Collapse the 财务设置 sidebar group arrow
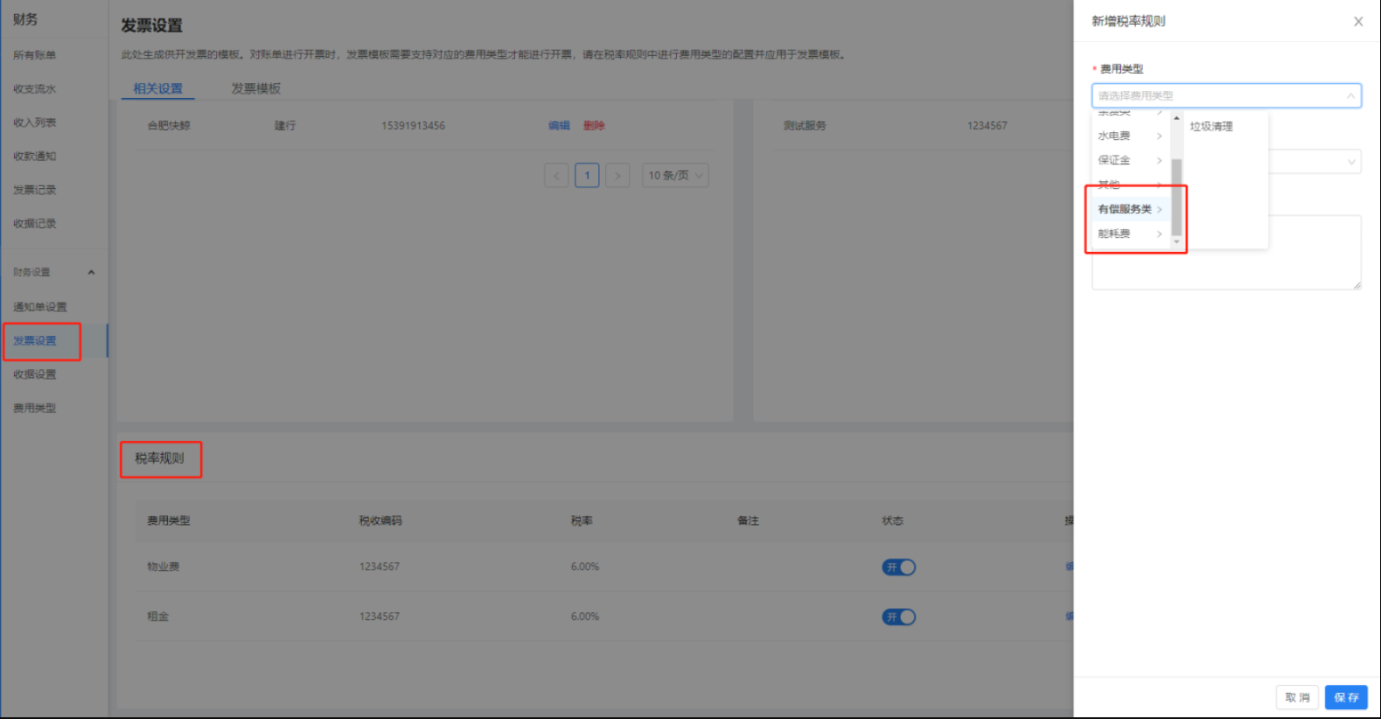Viewport: 1381px width, 719px height. click(x=91, y=273)
